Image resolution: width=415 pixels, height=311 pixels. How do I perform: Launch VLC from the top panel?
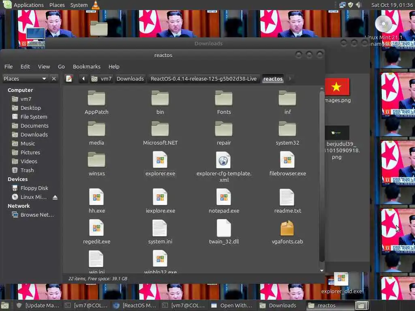click(96, 5)
